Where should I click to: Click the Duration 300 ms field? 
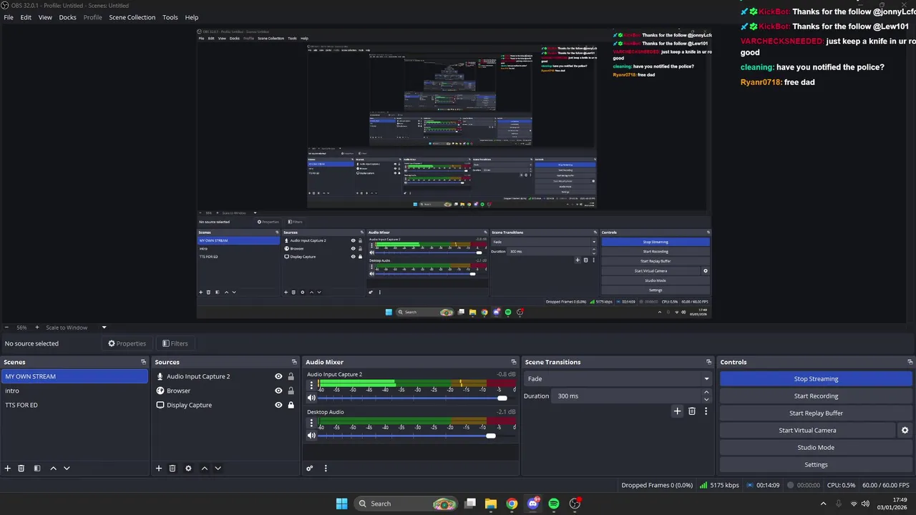(x=631, y=396)
